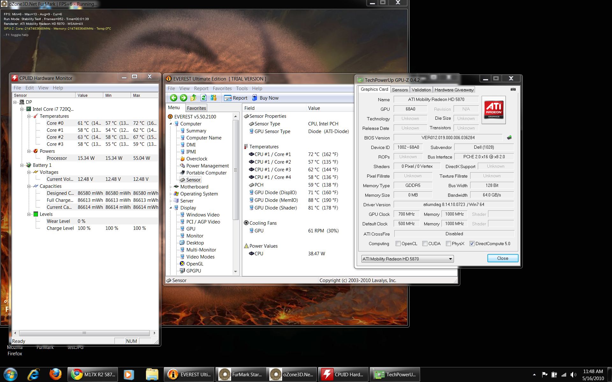Screen dimensions: 612x382
Task: Open the Tools menu in EVEREST
Action: click(242, 88)
